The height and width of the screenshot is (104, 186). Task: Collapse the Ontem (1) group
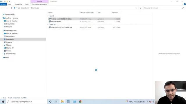pos(48,25)
